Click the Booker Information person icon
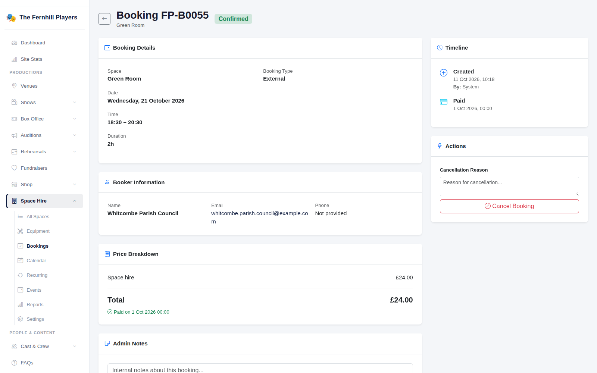597x373 pixels. tap(107, 182)
